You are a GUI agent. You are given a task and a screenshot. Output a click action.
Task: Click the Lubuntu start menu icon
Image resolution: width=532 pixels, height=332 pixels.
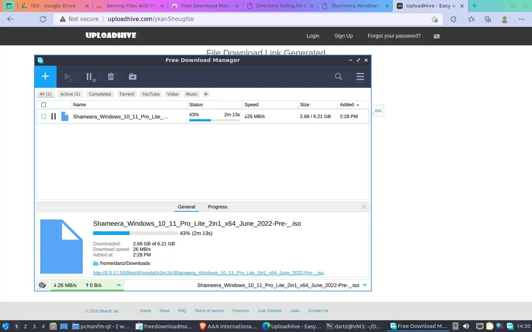6,326
